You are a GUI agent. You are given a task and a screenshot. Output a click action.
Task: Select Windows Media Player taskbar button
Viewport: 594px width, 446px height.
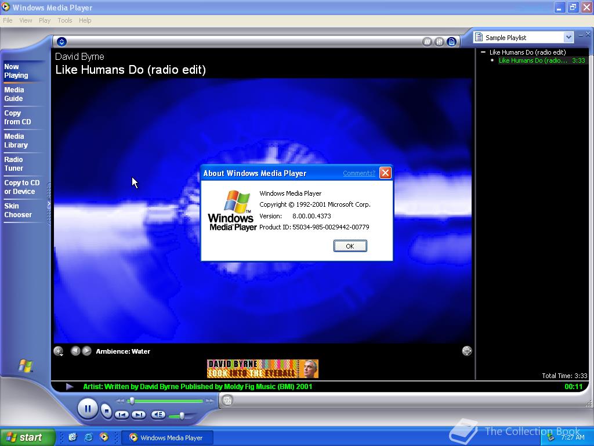point(167,438)
